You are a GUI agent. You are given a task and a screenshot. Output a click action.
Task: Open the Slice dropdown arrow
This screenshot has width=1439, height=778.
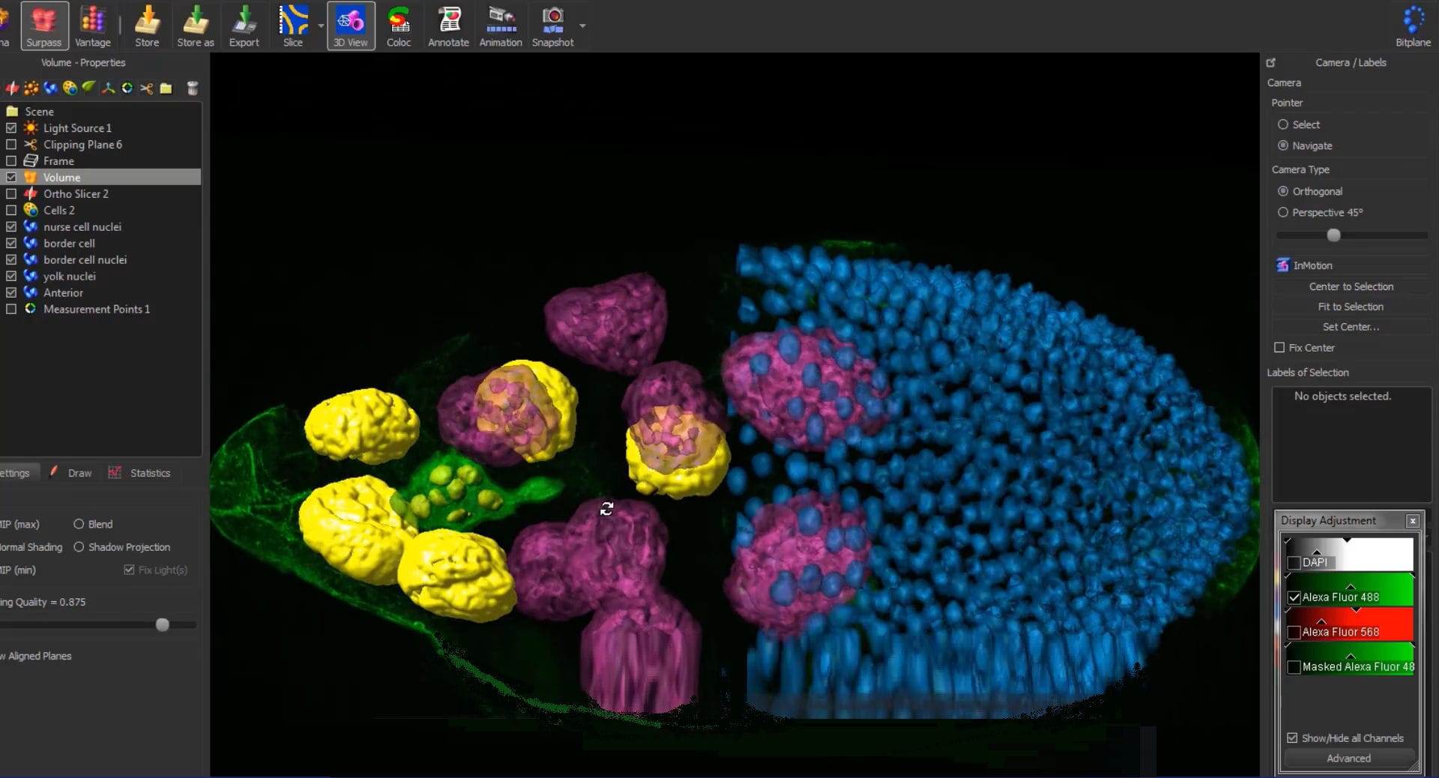click(x=320, y=25)
